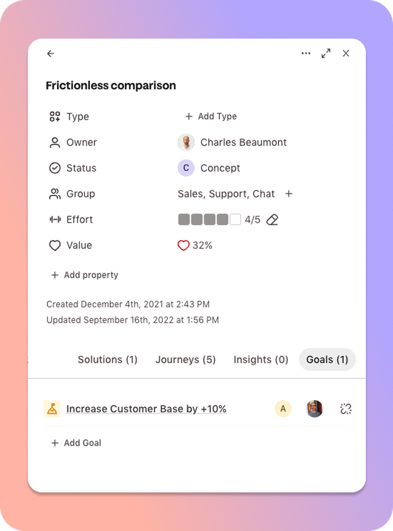Close the Frictionless comparison panel

[346, 53]
